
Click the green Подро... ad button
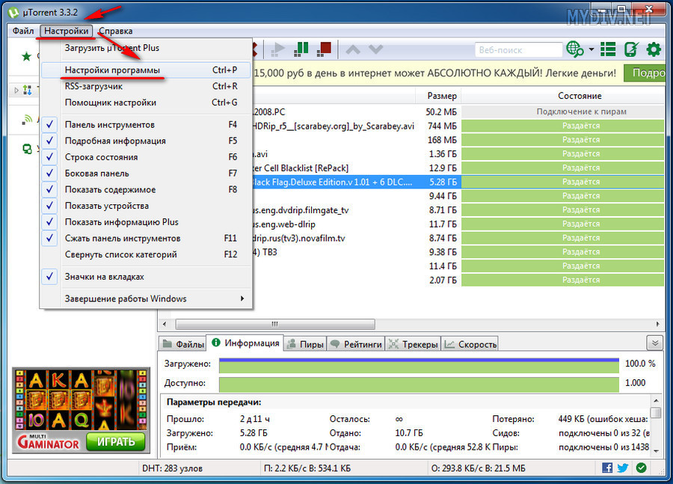pyautogui.click(x=645, y=73)
